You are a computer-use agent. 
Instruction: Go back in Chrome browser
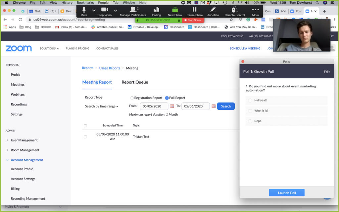(5, 20)
